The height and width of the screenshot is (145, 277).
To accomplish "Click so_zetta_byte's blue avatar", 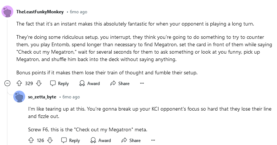I will pos(19,97).
